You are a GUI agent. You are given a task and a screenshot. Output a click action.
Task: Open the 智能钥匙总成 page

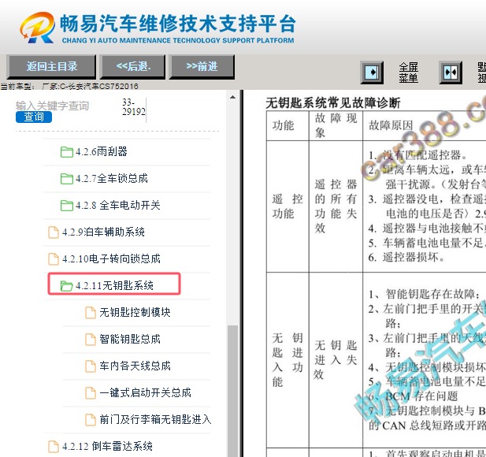130,339
